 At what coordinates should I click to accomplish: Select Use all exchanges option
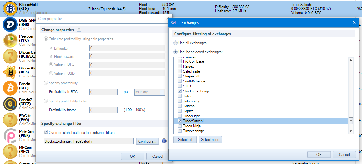tap(176, 43)
